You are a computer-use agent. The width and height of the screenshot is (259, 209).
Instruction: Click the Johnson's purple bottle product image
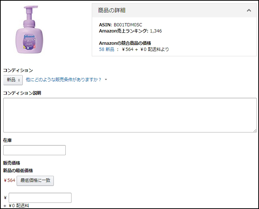[x=29, y=30]
